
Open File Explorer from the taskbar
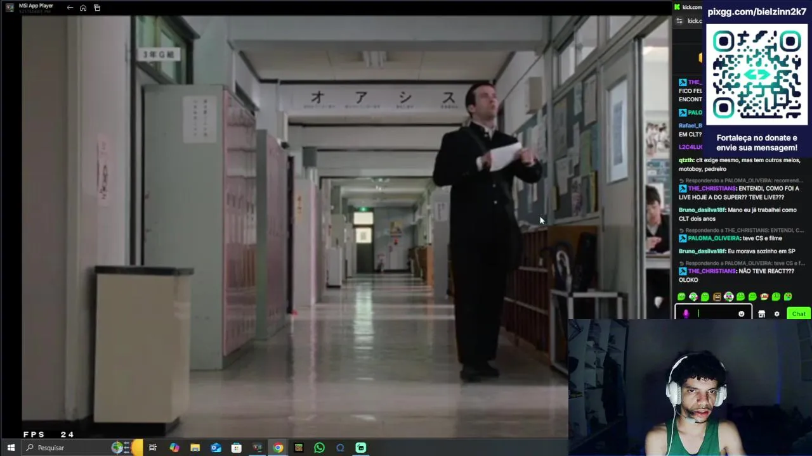coord(195,448)
